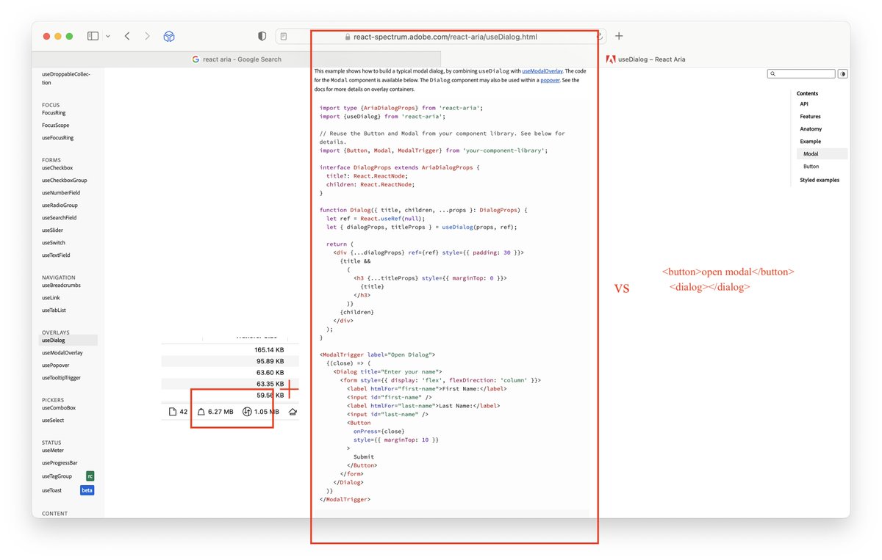The image size is (882, 560).
Task: Open a new tab with plus icon
Action: pyautogui.click(x=619, y=36)
